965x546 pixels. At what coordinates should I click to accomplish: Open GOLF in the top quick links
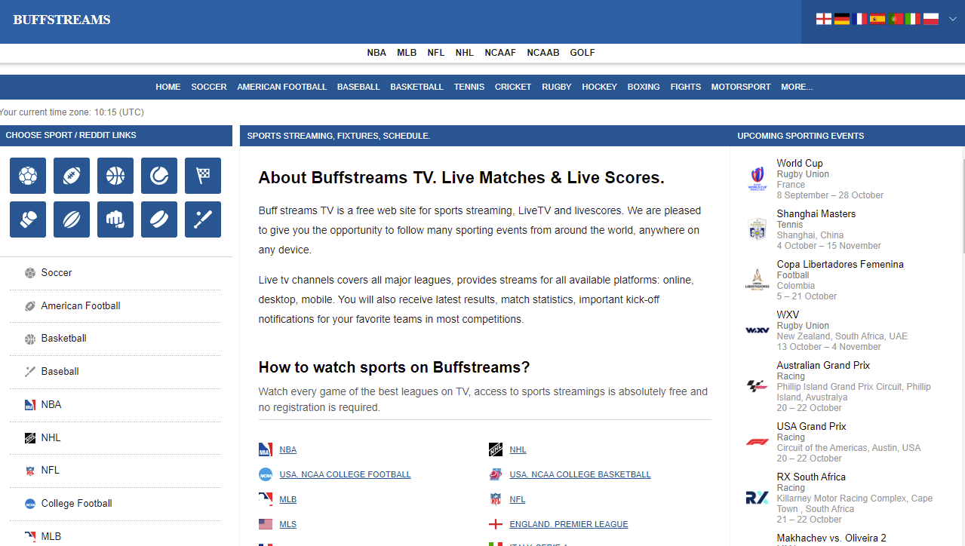[x=582, y=53]
